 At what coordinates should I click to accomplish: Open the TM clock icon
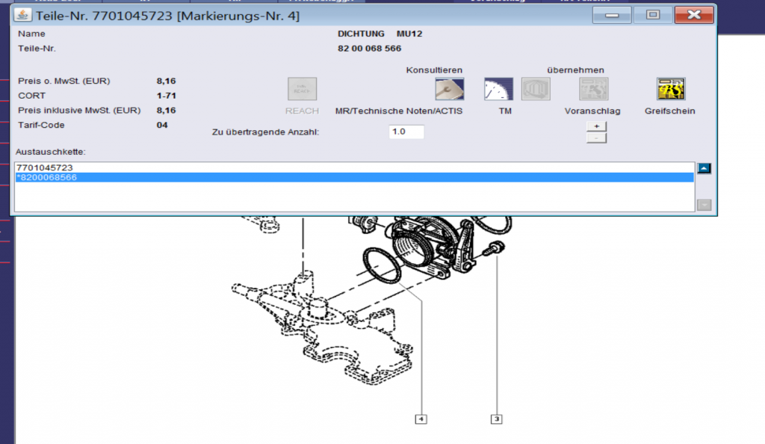tap(496, 89)
